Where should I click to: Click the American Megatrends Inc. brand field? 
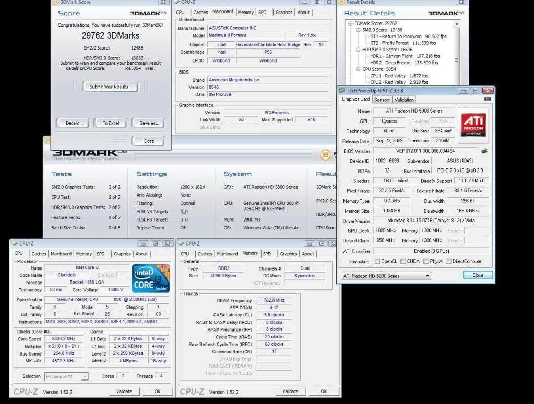[x=267, y=80]
